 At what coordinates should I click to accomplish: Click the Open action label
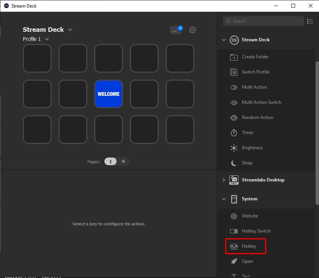247,261
